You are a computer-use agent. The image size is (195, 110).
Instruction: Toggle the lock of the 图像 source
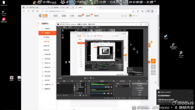click(x=88, y=89)
